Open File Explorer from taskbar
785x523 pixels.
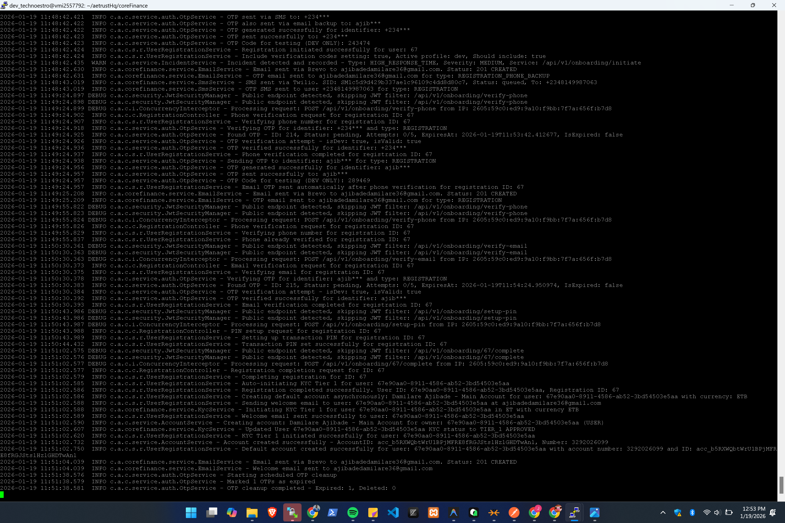point(252,512)
